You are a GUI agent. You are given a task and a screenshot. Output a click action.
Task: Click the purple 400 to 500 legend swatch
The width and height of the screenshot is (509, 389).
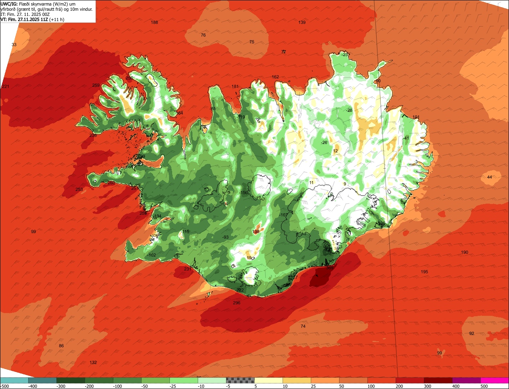click(x=466, y=380)
